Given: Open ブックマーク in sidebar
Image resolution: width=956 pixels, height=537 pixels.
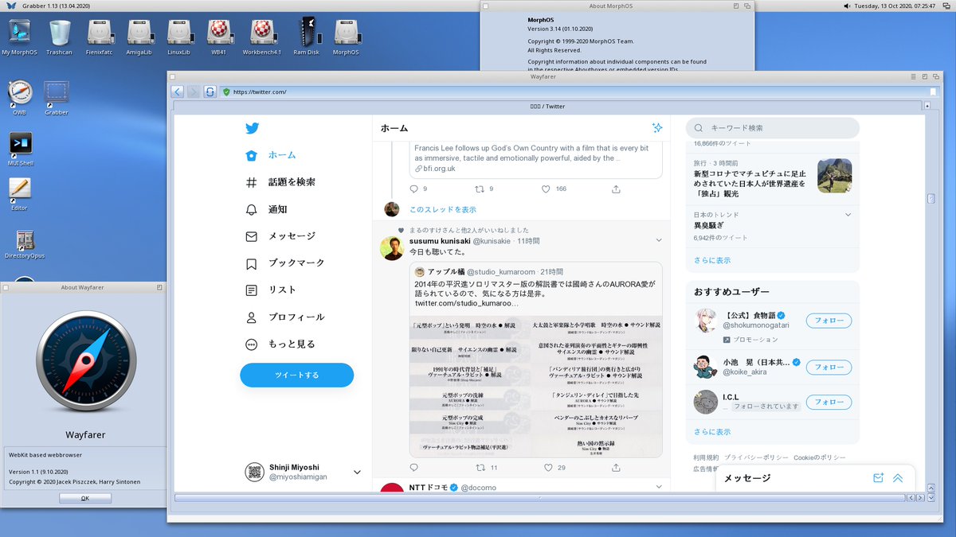Looking at the screenshot, I should pyautogui.click(x=285, y=263).
